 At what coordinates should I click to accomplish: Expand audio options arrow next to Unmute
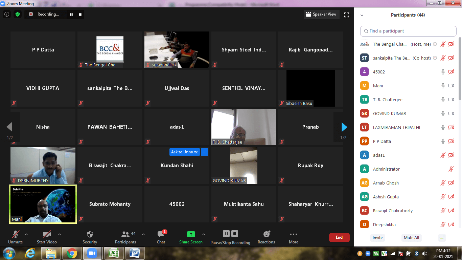click(x=26, y=234)
